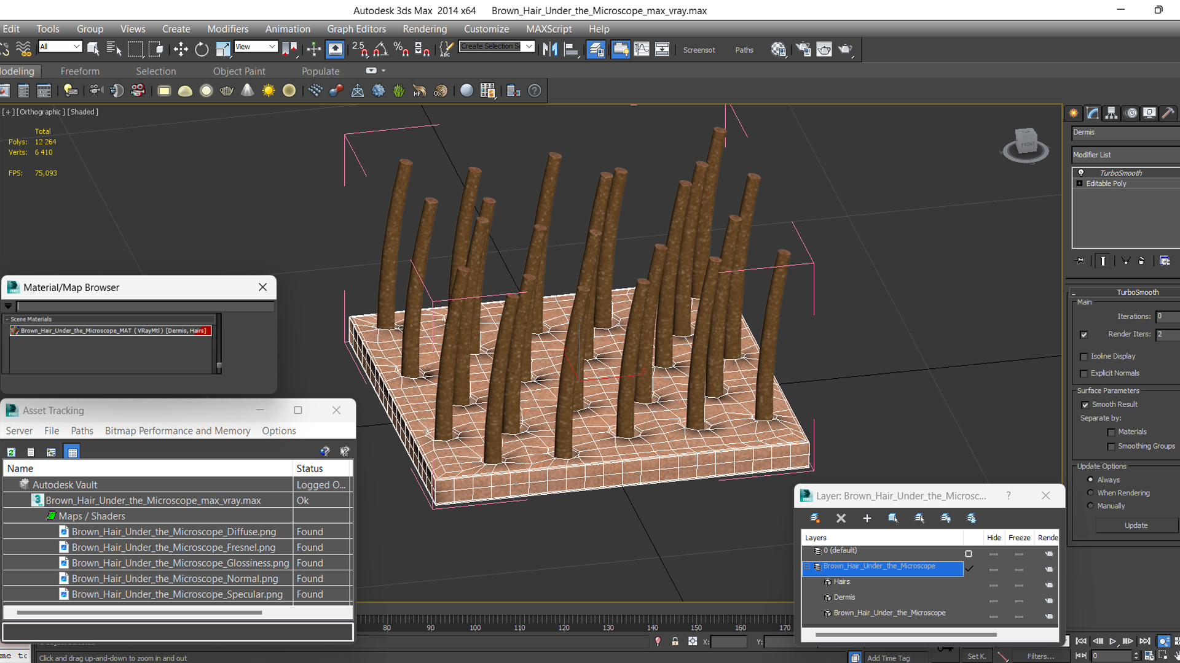
Task: Click the Play Animation button
Action: (1112, 641)
